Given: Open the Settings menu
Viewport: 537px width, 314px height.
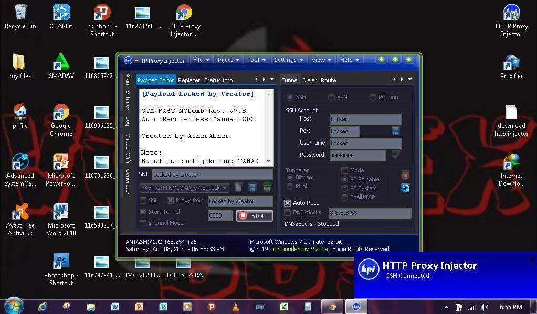Looking at the screenshot, I should 289,60.
